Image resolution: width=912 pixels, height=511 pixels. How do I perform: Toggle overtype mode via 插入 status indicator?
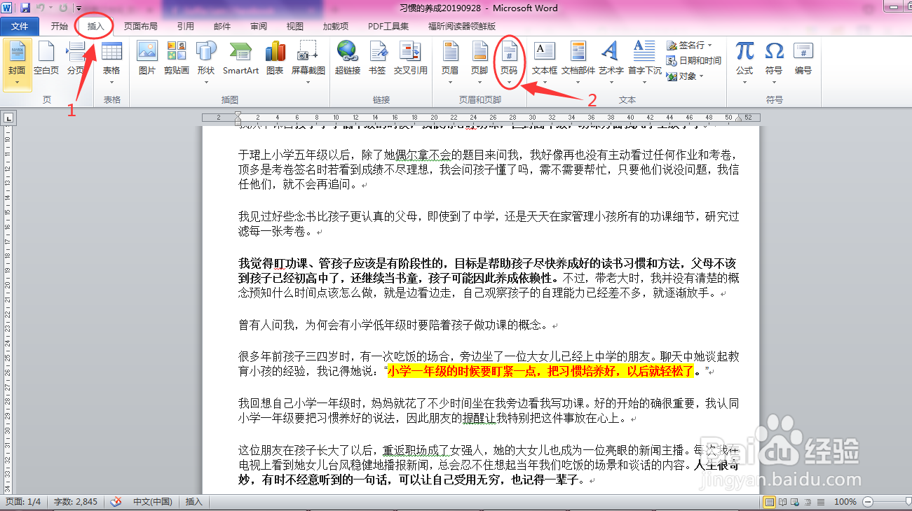click(x=193, y=502)
